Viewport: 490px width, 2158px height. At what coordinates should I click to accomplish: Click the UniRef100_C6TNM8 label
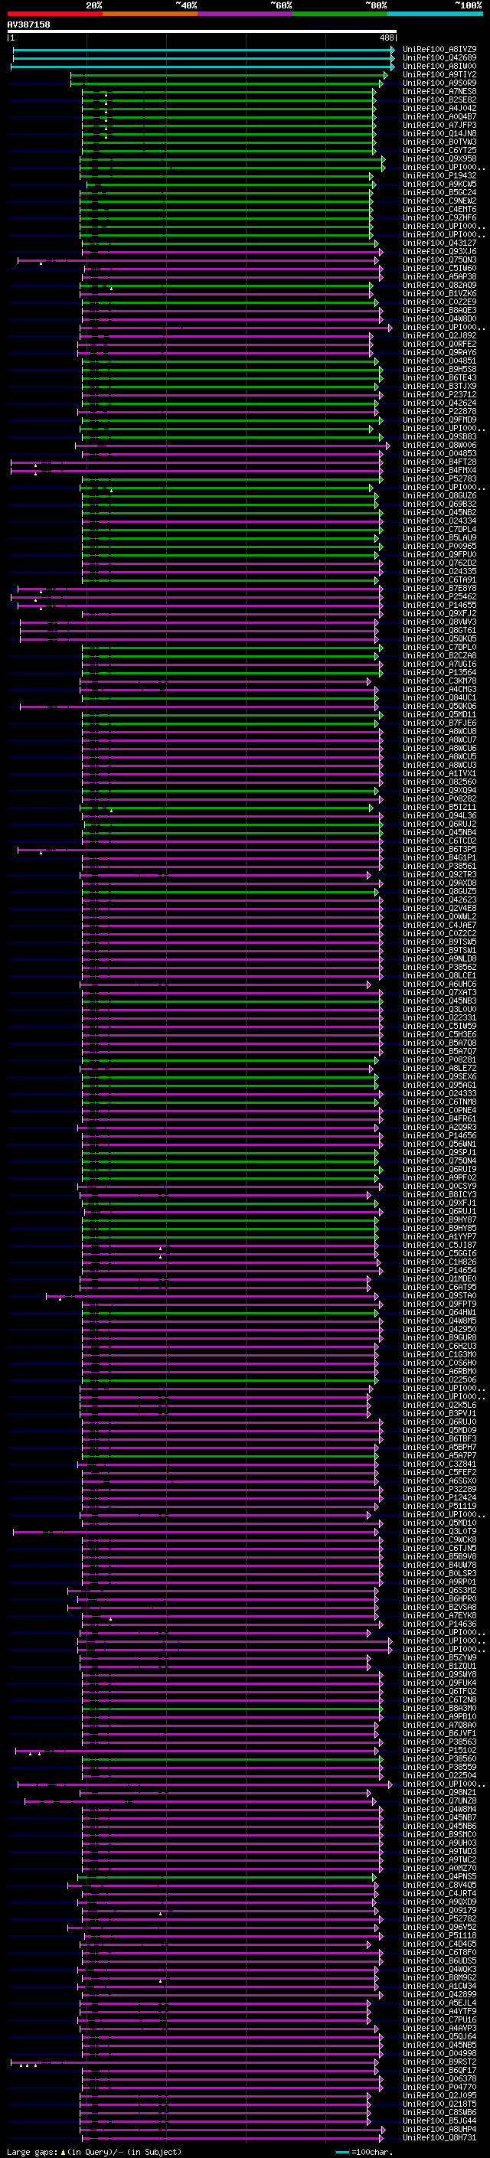(x=439, y=1102)
